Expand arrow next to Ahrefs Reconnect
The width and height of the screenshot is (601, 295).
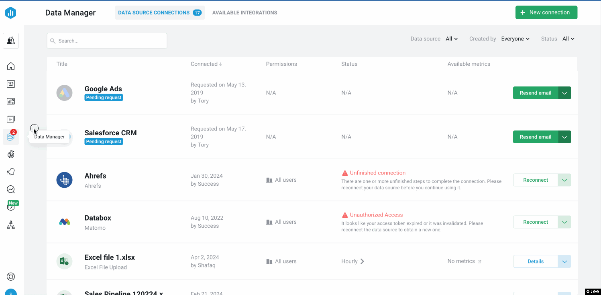(564, 180)
